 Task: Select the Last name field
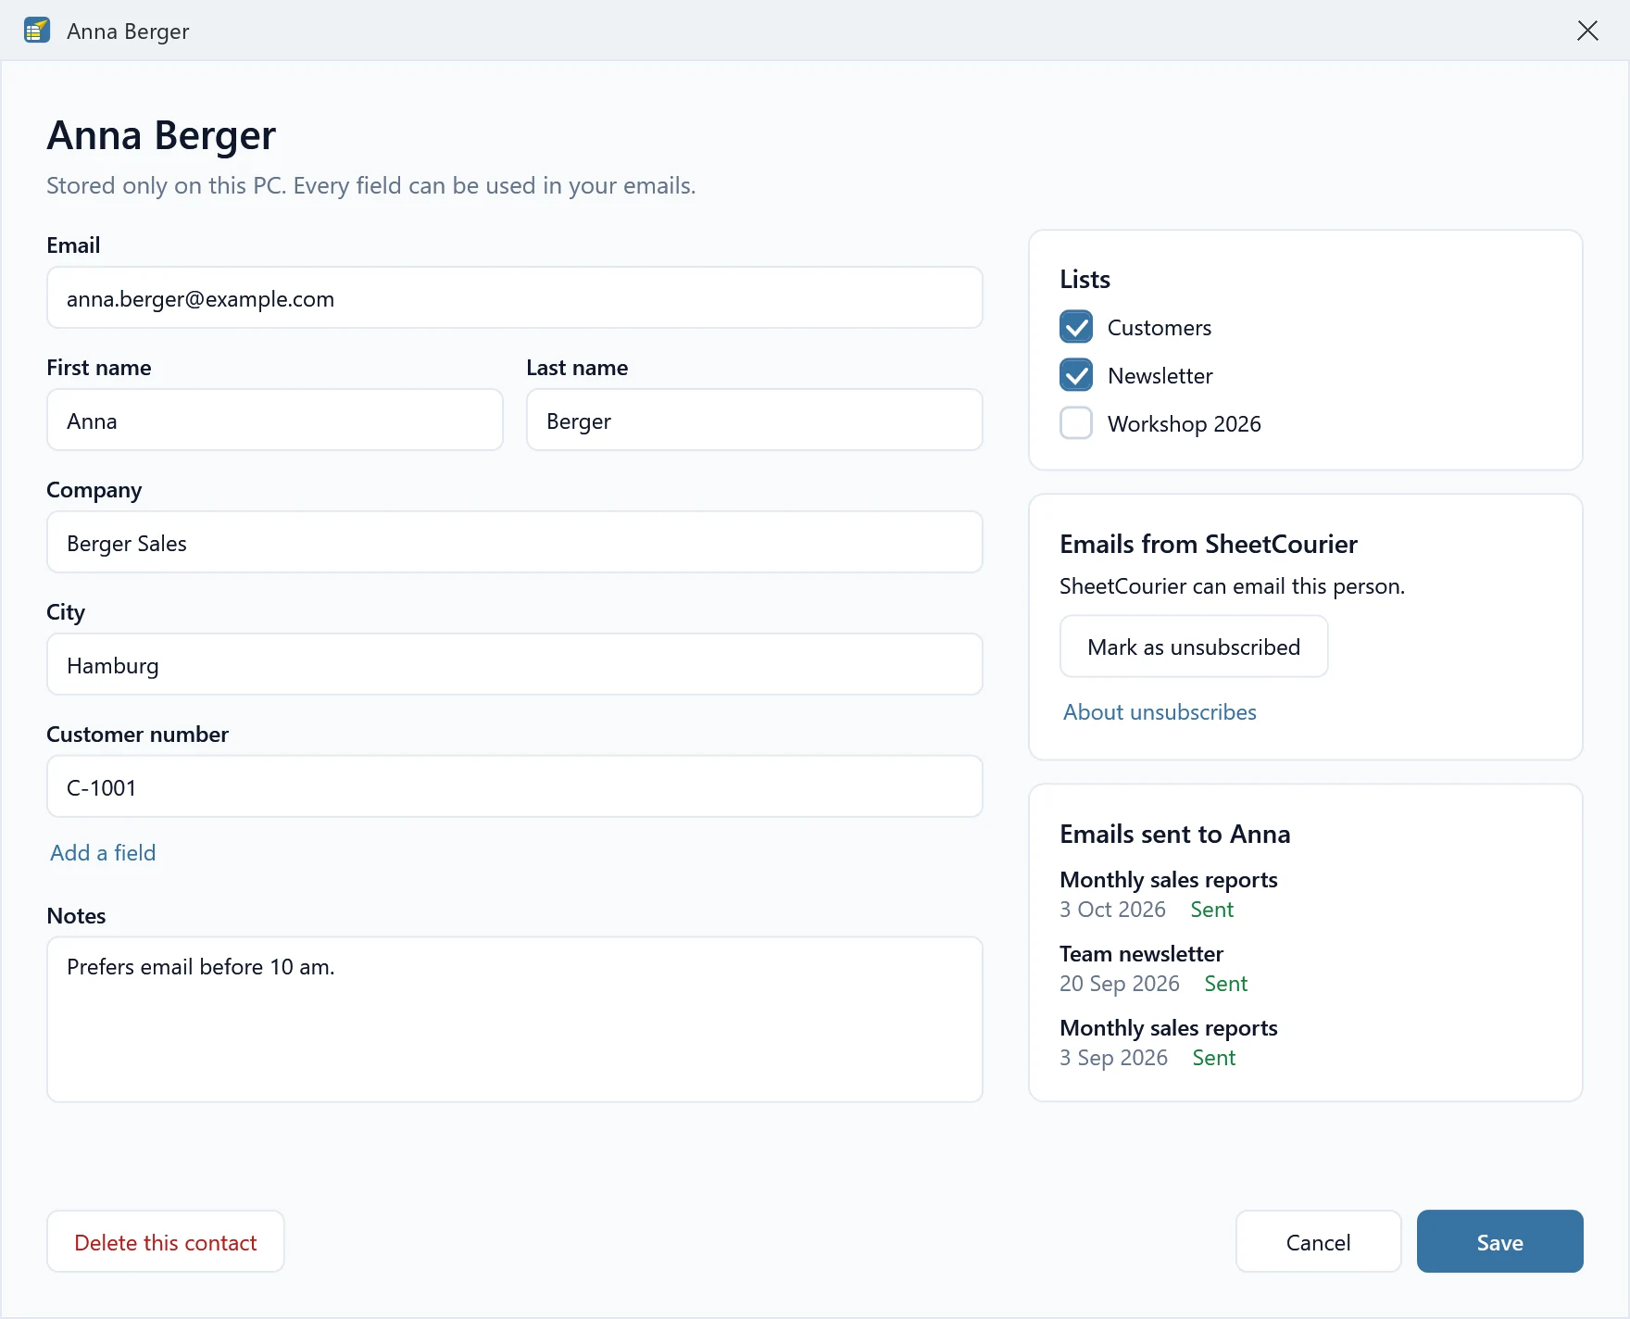(755, 420)
